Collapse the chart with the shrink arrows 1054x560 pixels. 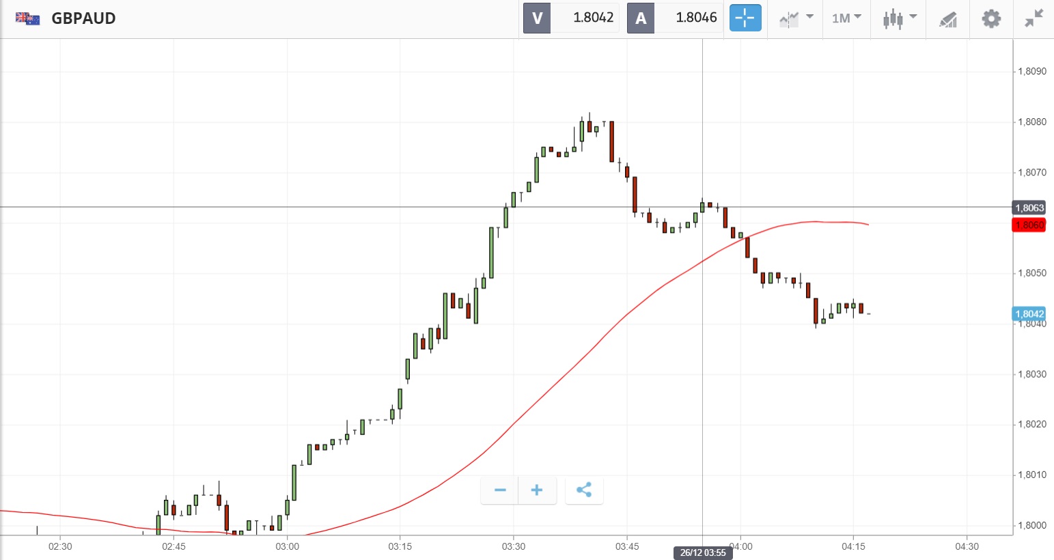(1034, 18)
